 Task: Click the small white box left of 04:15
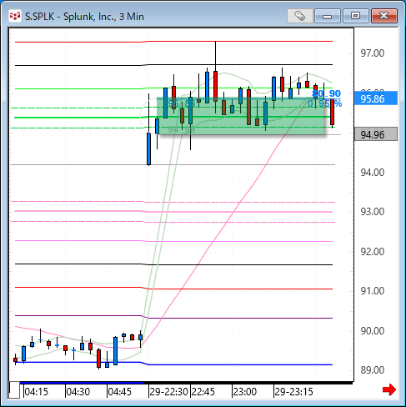14,390
